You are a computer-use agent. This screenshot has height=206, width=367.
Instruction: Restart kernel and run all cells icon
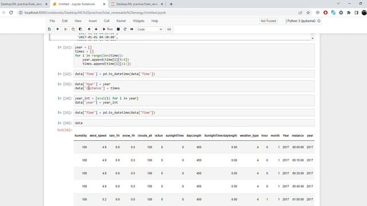[x=132, y=29]
